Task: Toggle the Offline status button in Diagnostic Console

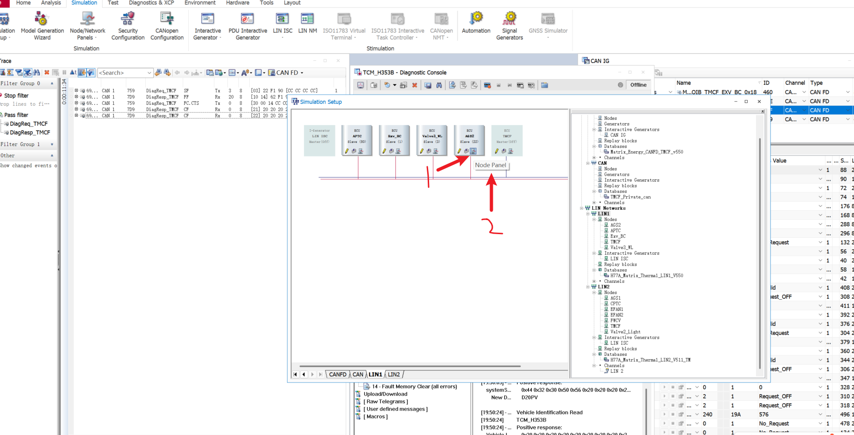Action: [x=638, y=85]
